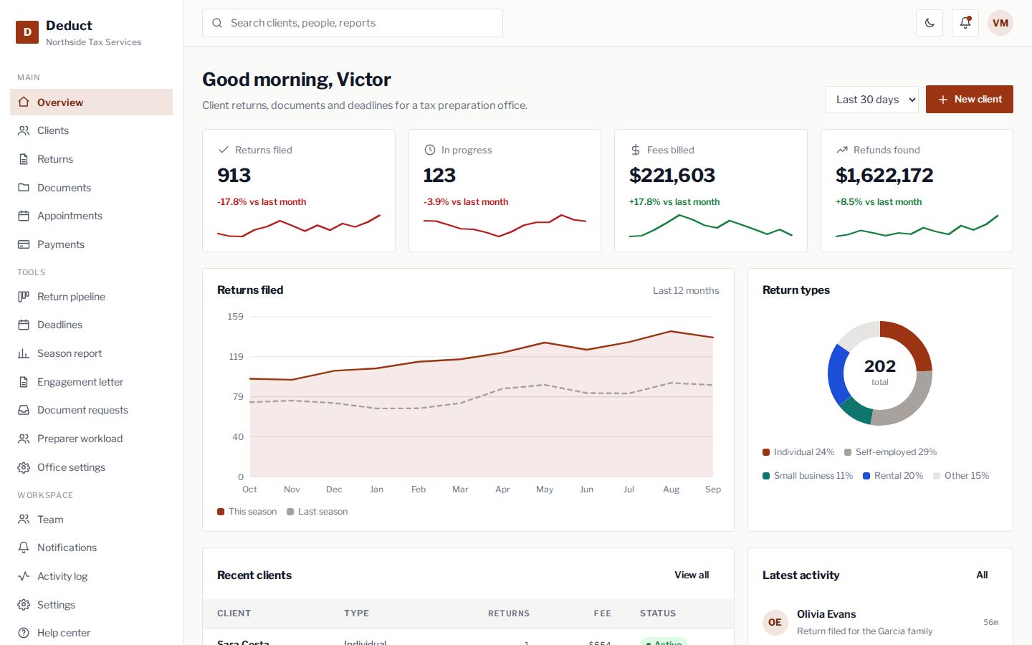
Task: Click the Last season legend swatch
Action: (290, 512)
